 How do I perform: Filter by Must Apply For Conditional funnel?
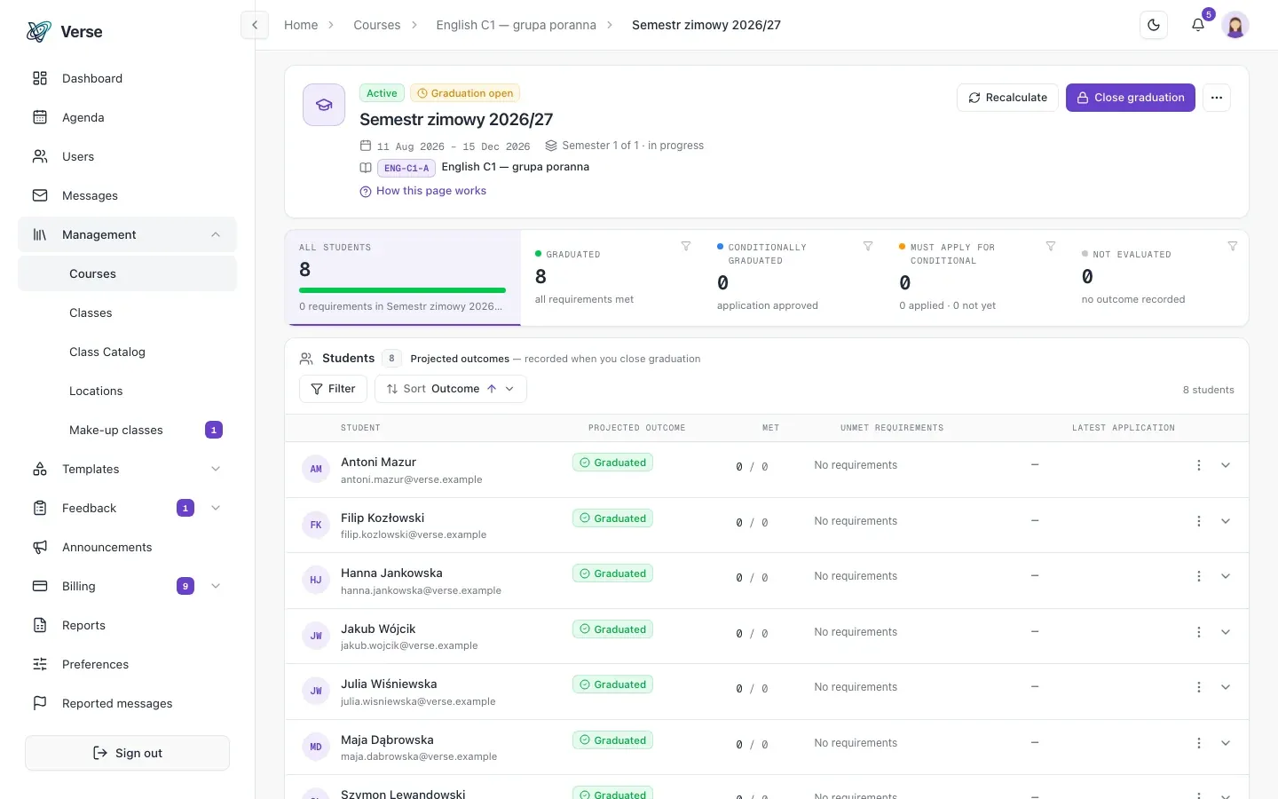pos(1051,246)
